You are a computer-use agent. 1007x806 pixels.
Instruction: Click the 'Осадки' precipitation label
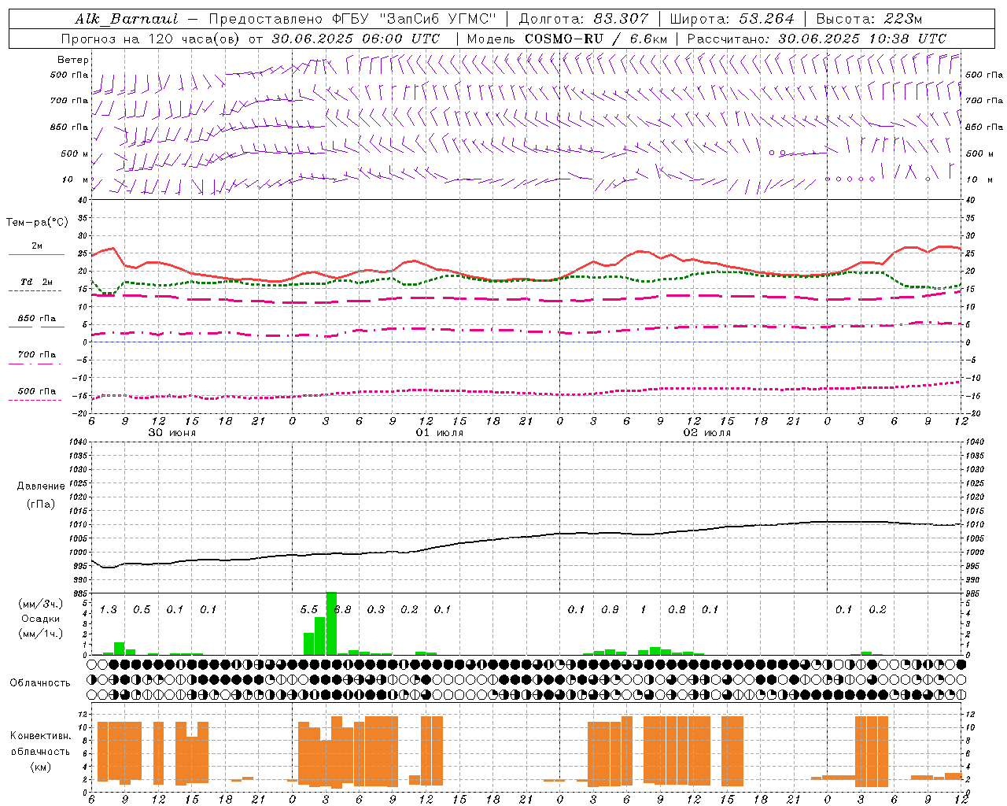(x=41, y=619)
